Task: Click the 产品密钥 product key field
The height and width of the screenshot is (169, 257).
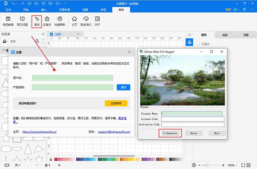Action: coord(73,88)
